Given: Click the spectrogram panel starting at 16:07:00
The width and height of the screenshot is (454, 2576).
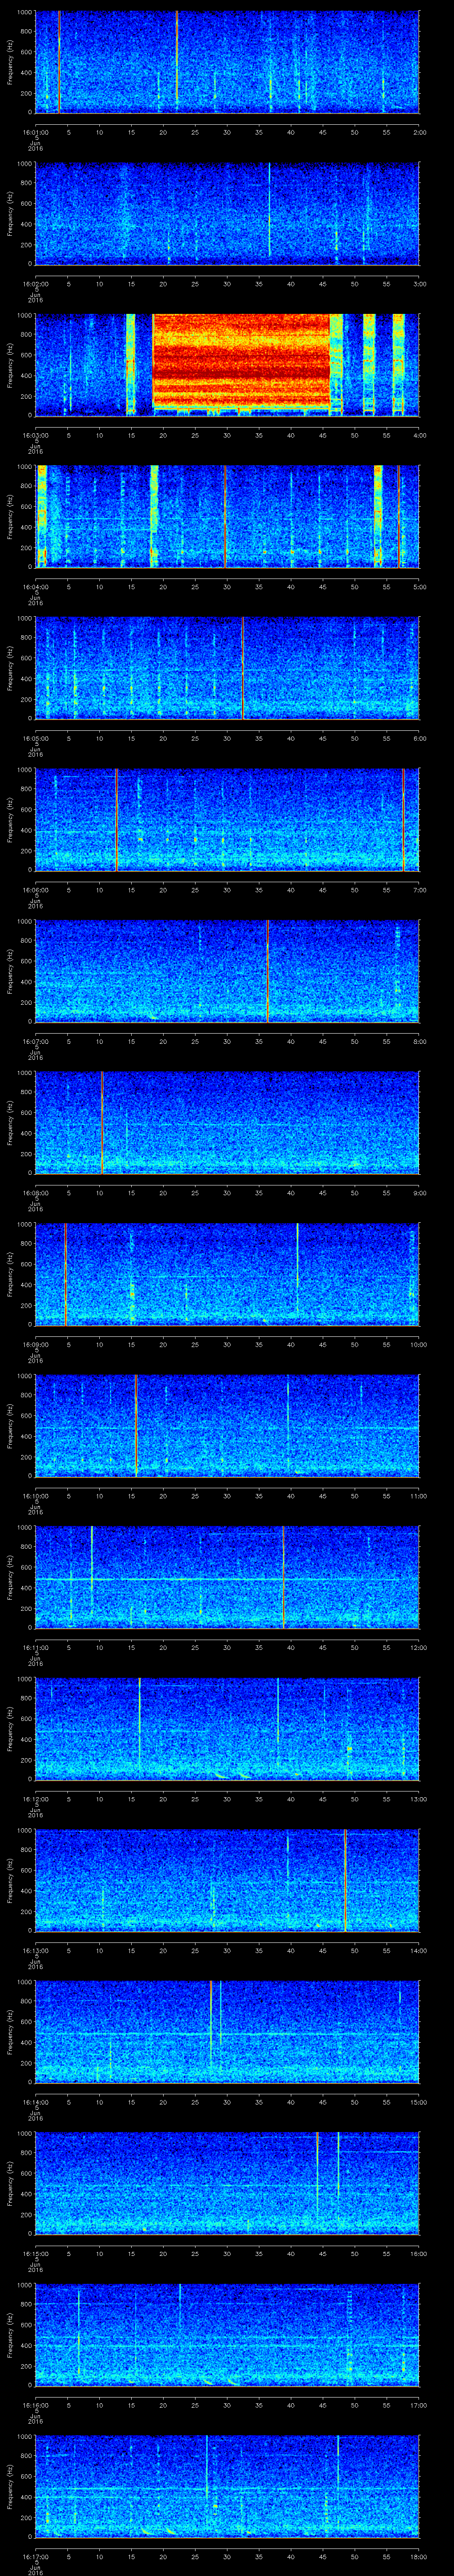Looking at the screenshot, I should pyautogui.click(x=227, y=971).
